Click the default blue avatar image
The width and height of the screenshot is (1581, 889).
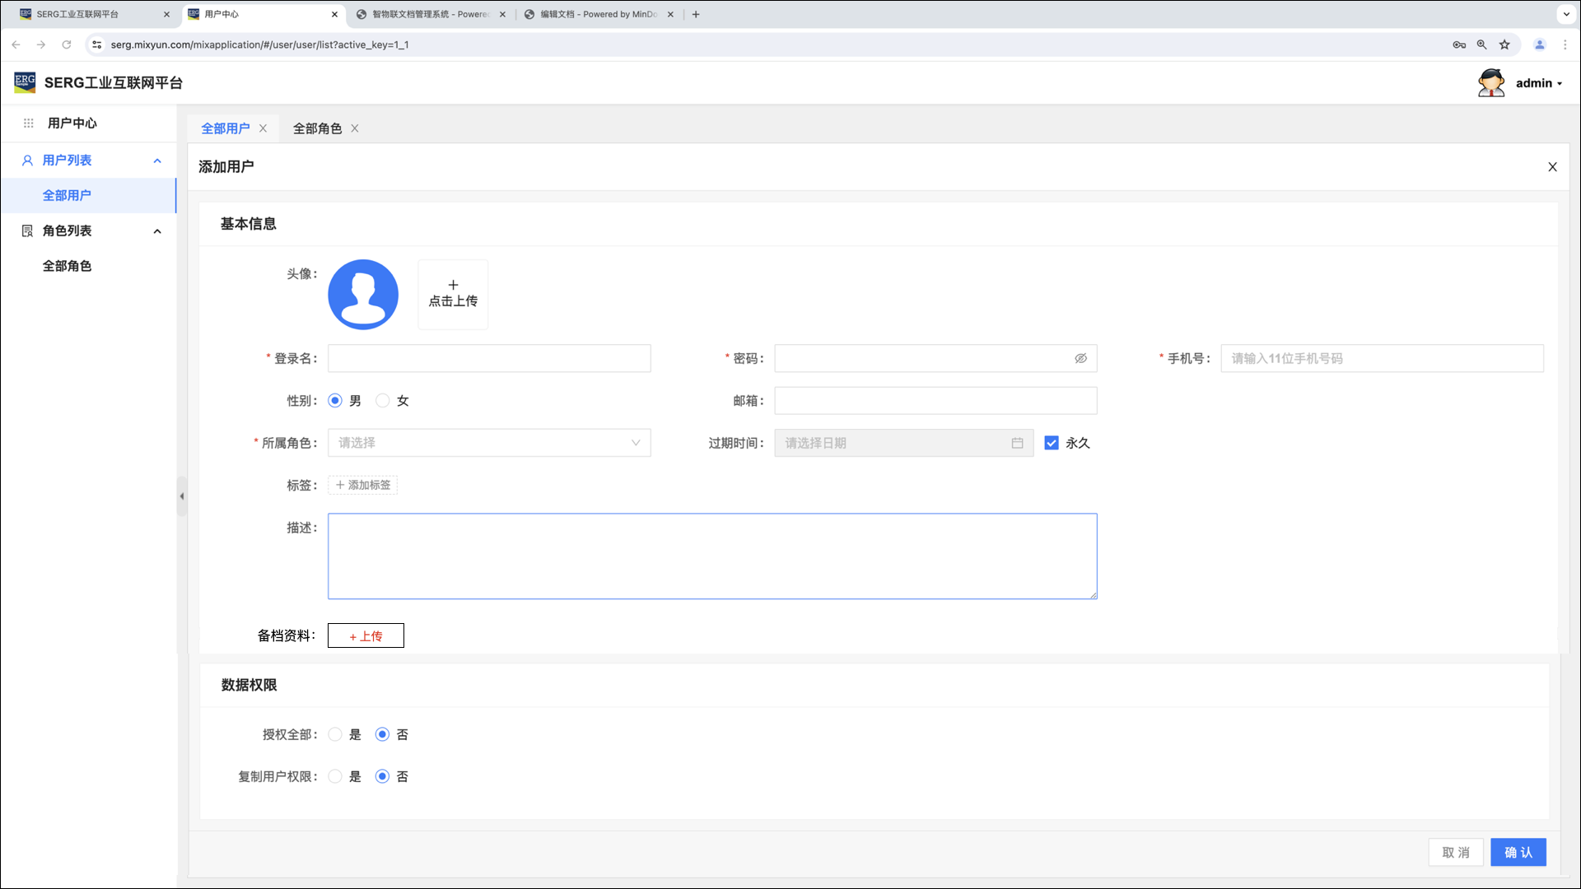pyautogui.click(x=363, y=295)
